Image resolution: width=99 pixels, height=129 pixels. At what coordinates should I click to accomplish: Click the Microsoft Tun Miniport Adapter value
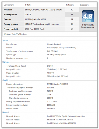coord(60,120)
